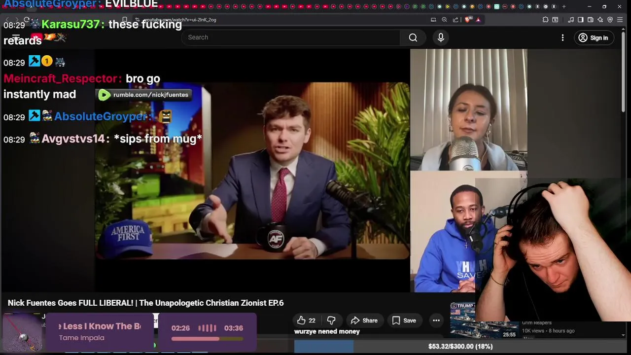Click the yellow number 1 badge in chat
Image resolution: width=631 pixels, height=355 pixels.
click(47, 62)
